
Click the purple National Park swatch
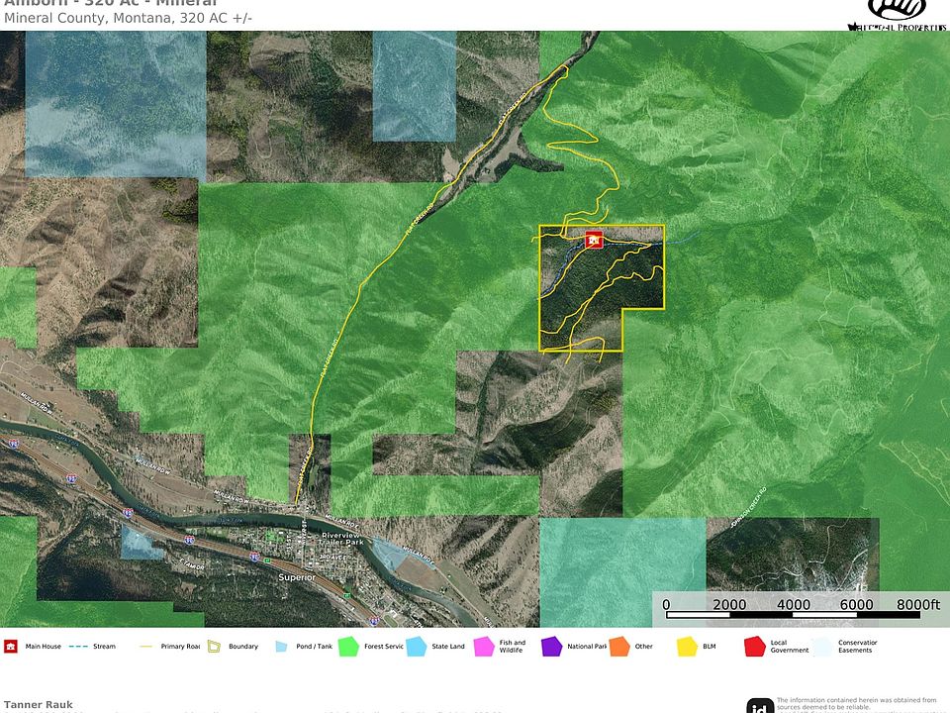coord(551,647)
